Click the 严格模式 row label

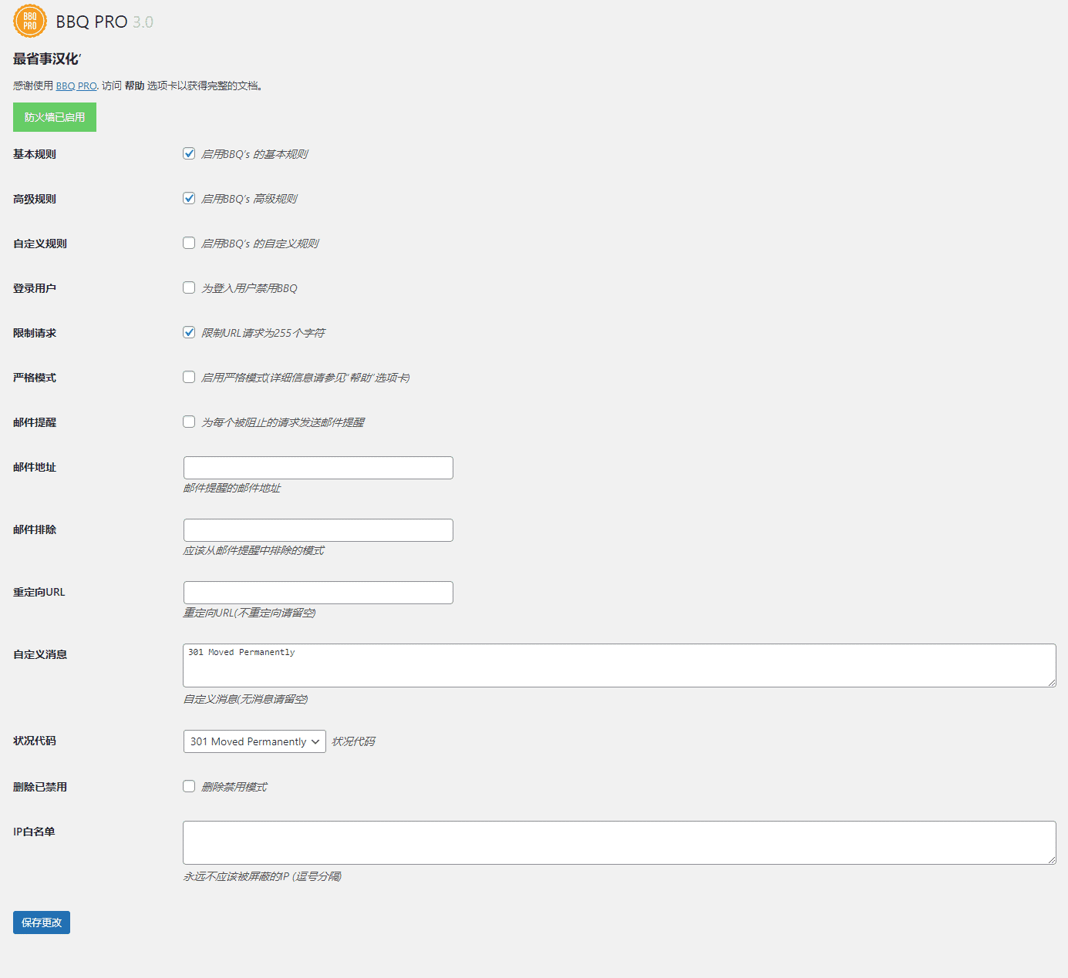pos(35,378)
